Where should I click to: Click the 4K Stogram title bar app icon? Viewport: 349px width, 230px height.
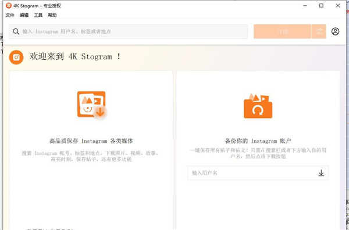point(9,6)
